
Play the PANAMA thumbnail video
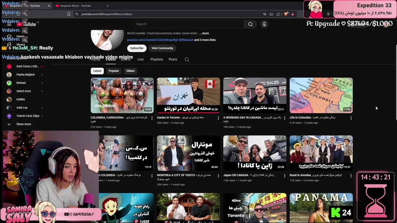(x=321, y=208)
